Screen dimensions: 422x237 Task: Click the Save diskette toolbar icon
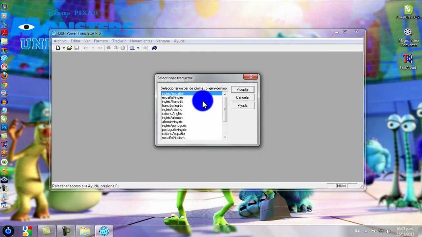[76, 48]
